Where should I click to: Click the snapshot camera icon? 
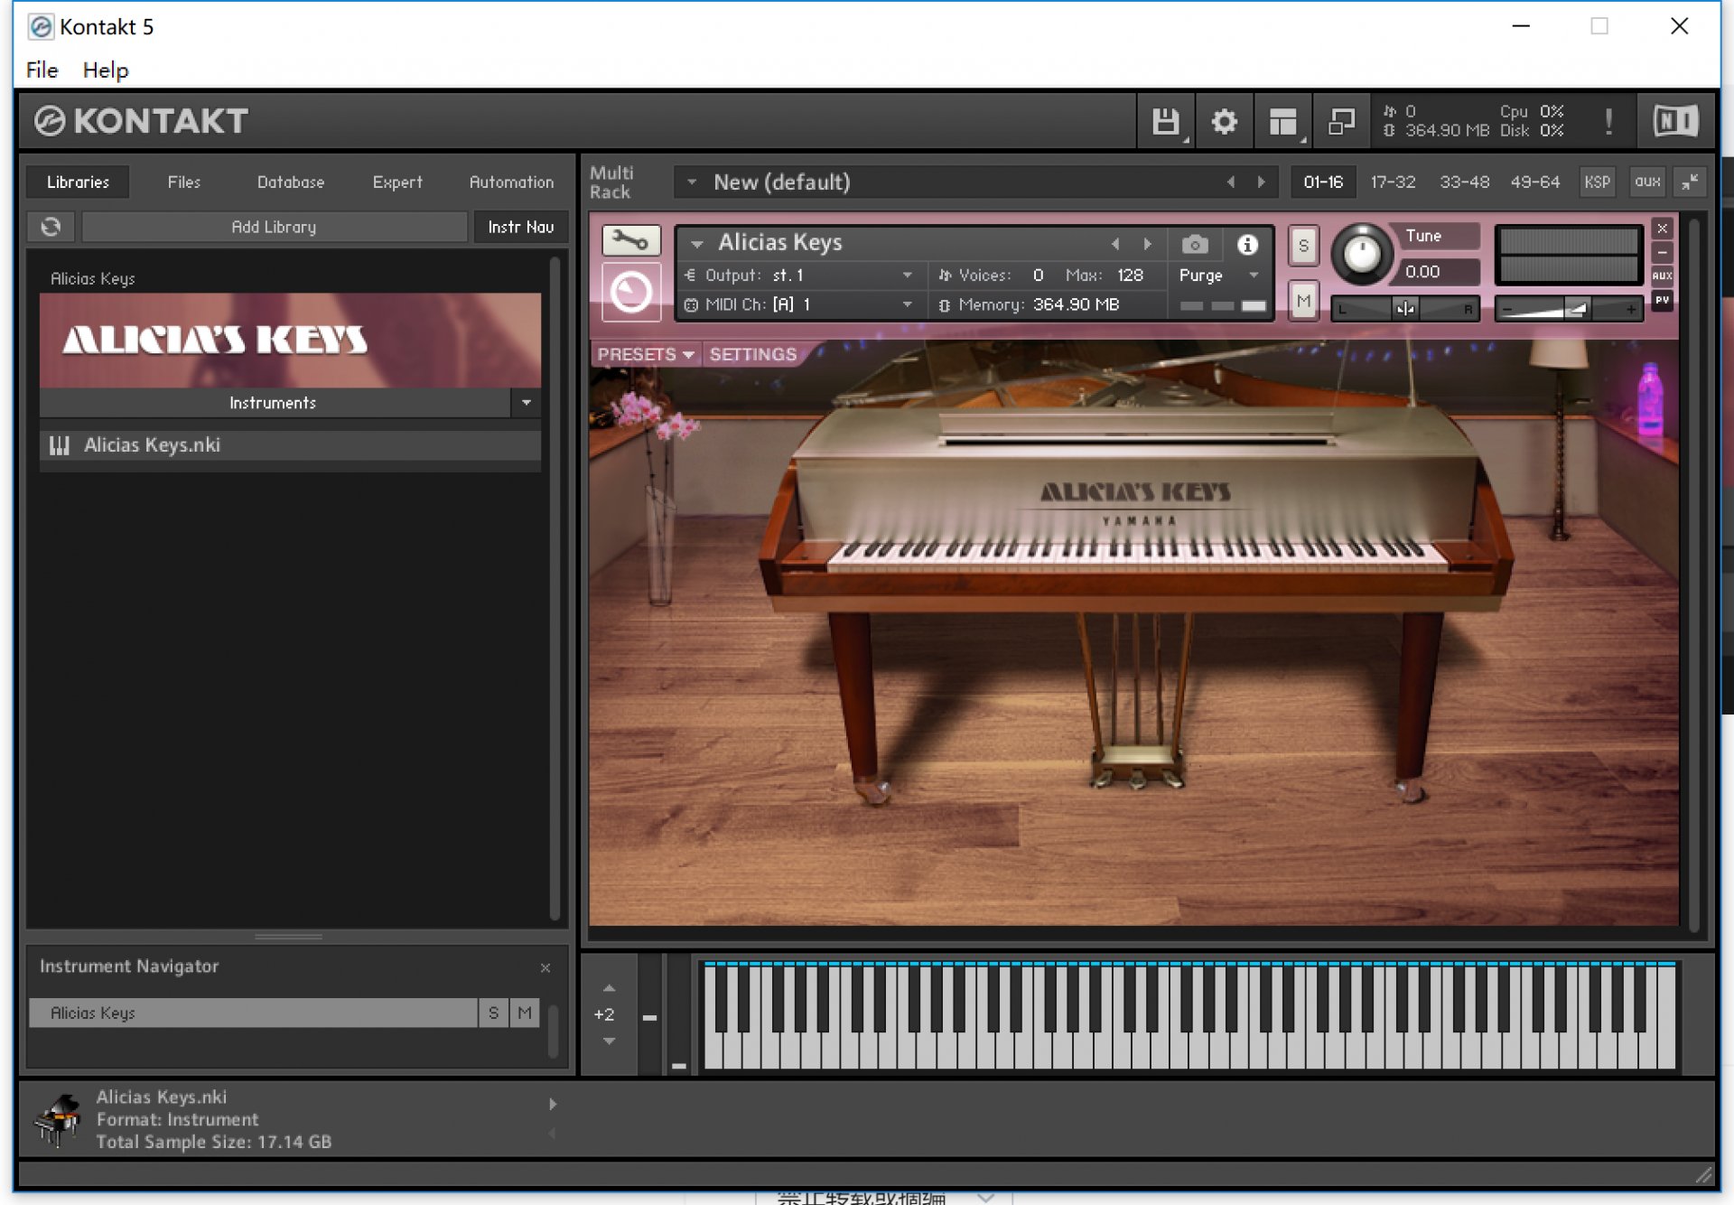(1194, 244)
